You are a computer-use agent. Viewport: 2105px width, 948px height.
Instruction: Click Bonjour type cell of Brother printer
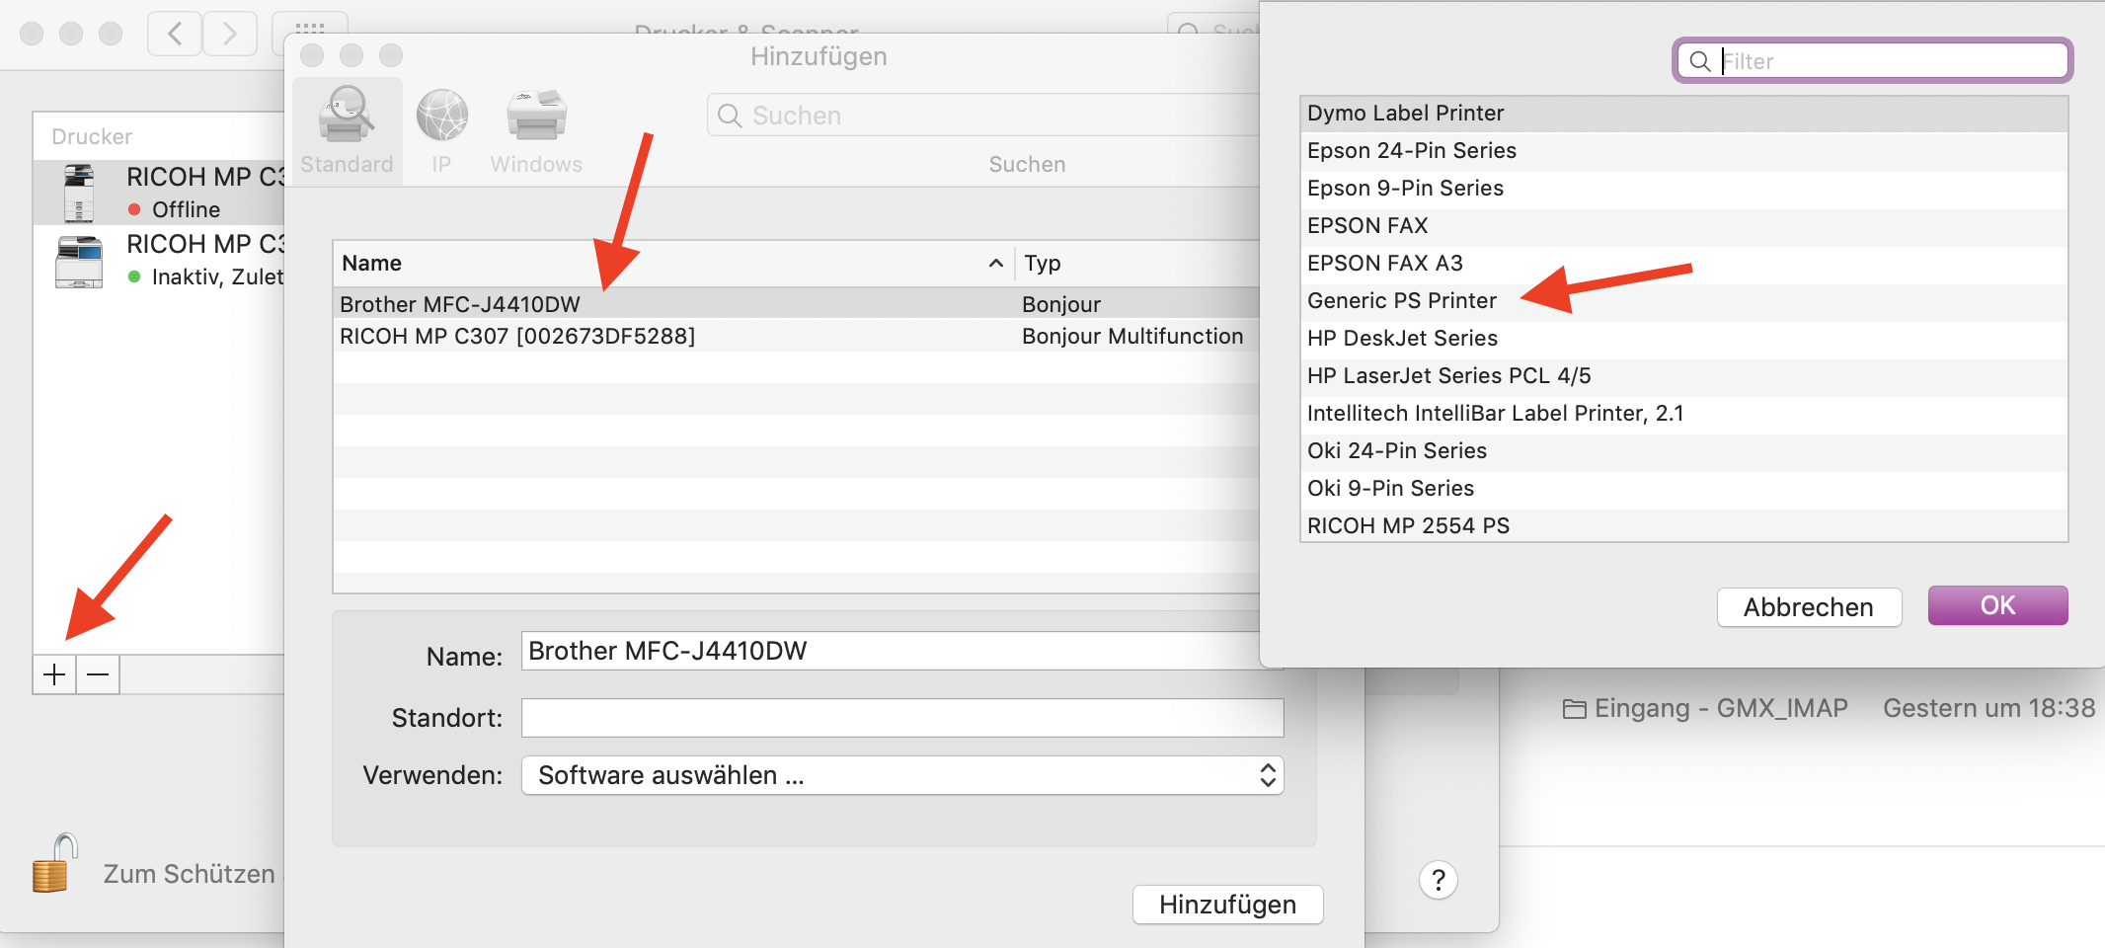point(1061,304)
